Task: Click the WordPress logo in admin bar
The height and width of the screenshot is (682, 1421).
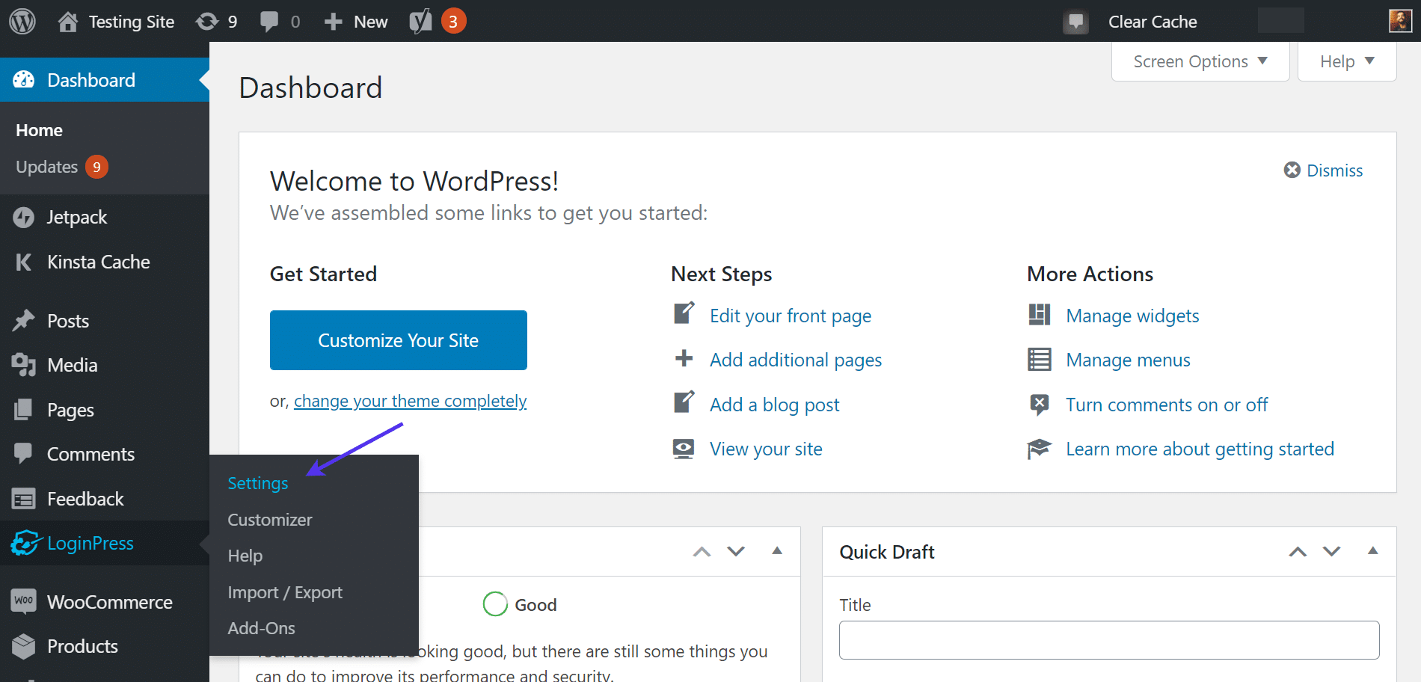Action: click(22, 20)
